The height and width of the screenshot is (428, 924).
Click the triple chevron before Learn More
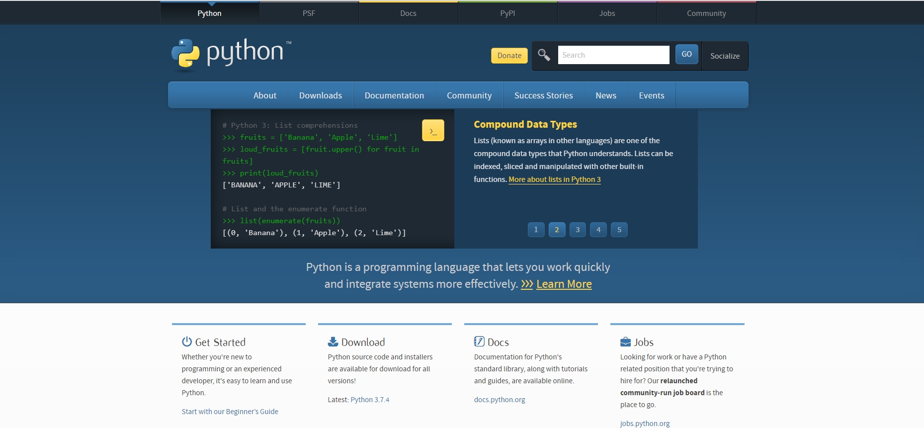[527, 284]
